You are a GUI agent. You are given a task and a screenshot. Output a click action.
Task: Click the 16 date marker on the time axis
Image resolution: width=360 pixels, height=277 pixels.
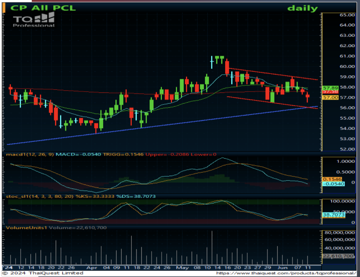click(x=227, y=268)
